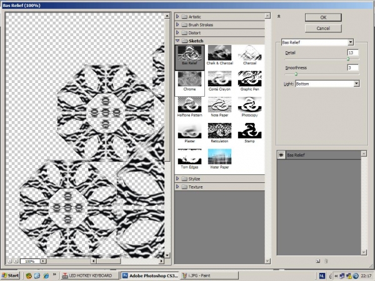Click preview vertical scrollbar down arrow
This screenshot has width=375, height=281.
[167, 255]
